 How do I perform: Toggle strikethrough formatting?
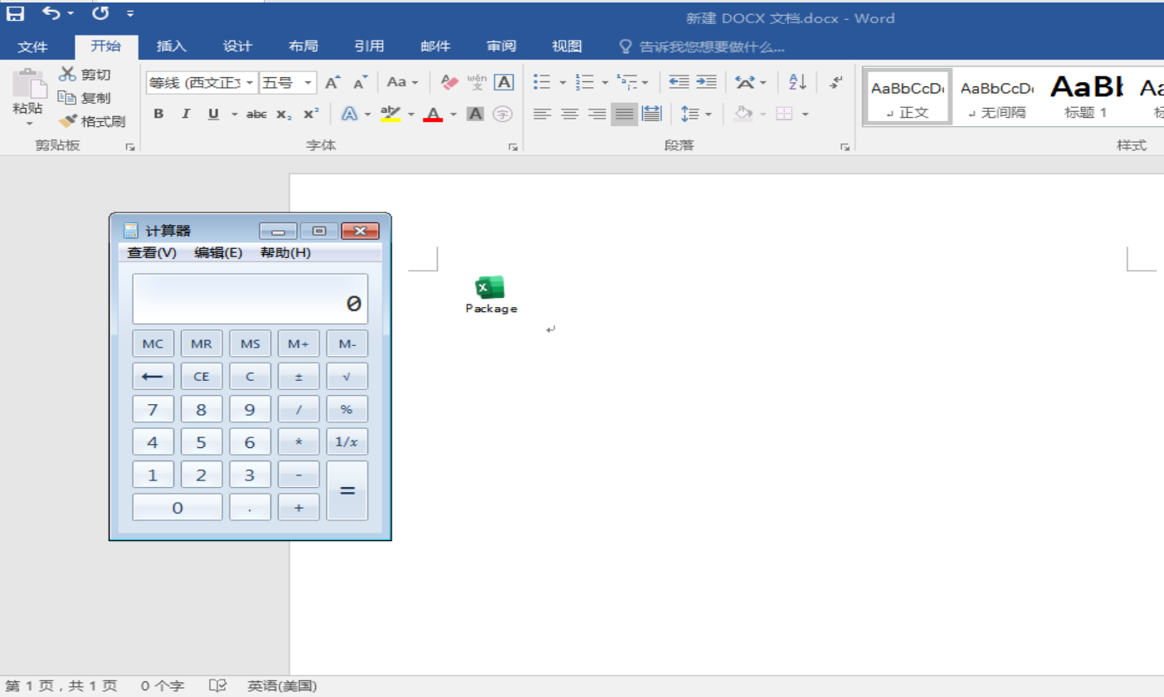pos(257,114)
